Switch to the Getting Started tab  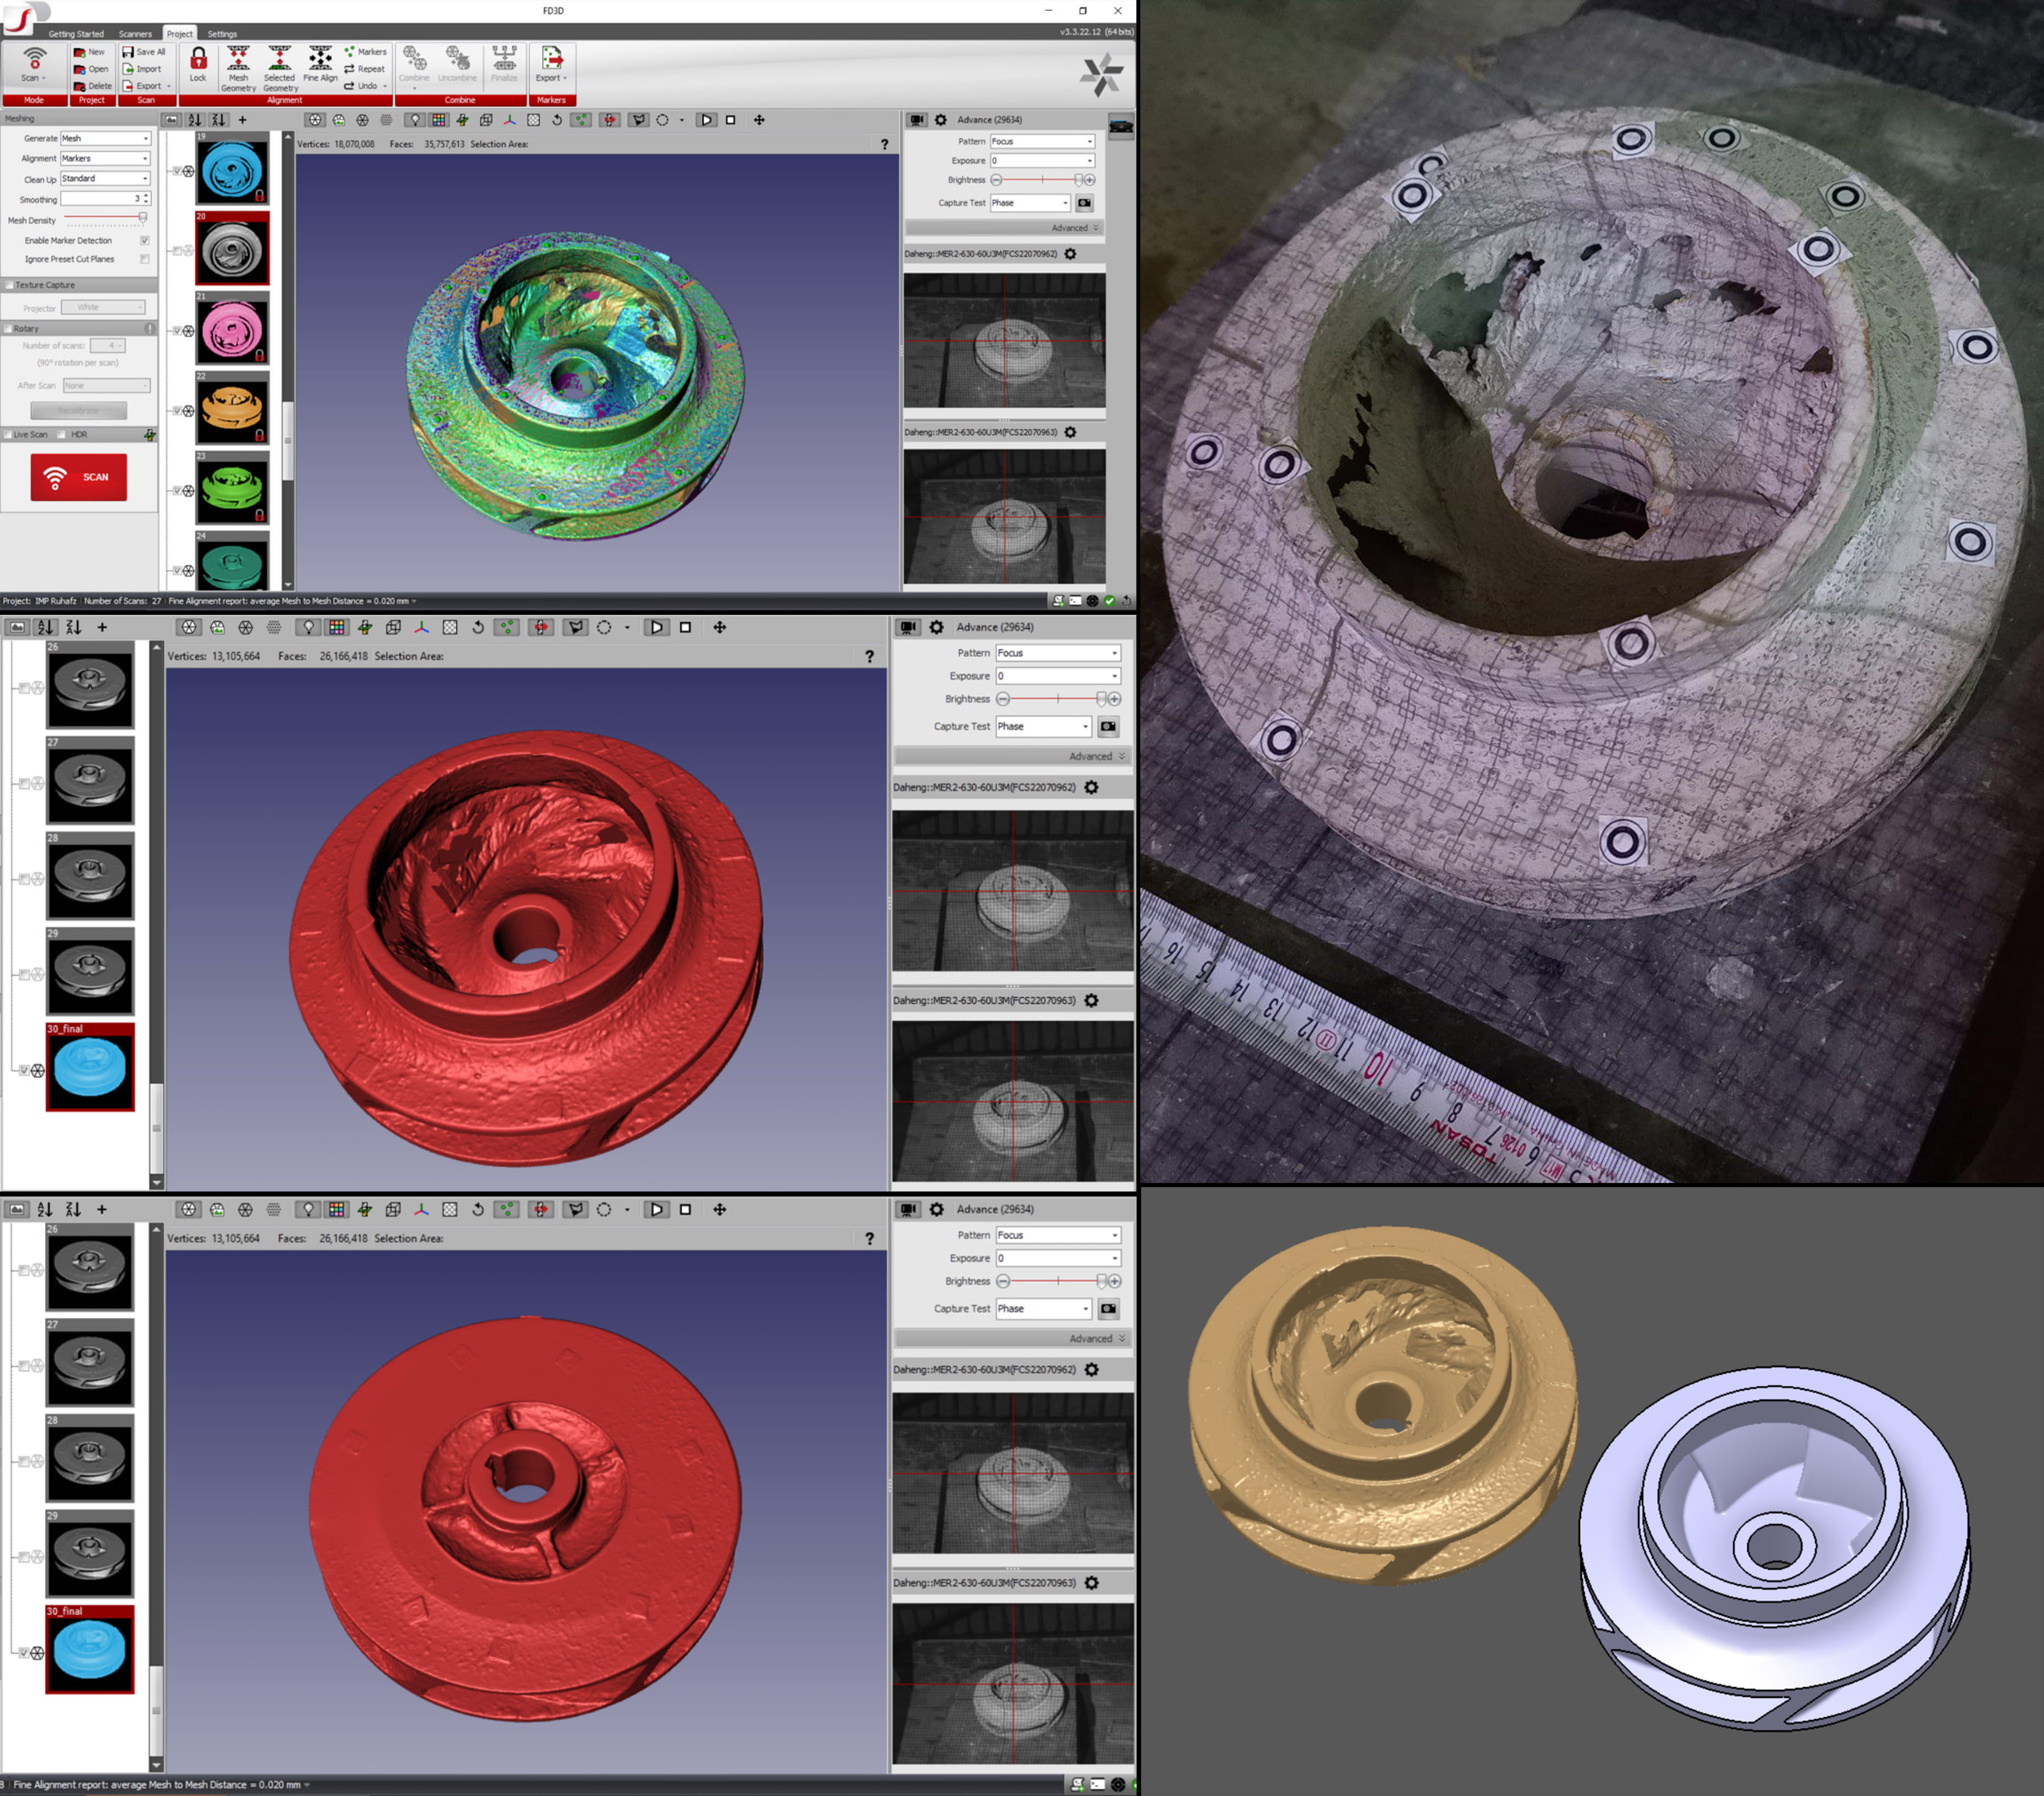pos(76,34)
